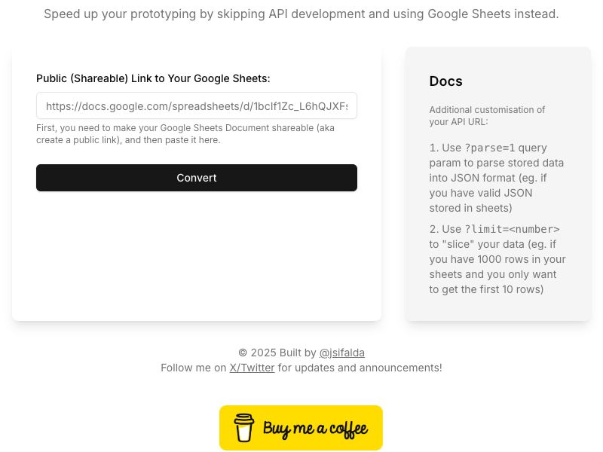
Task: Click the Docs panel heading
Action: 445,81
